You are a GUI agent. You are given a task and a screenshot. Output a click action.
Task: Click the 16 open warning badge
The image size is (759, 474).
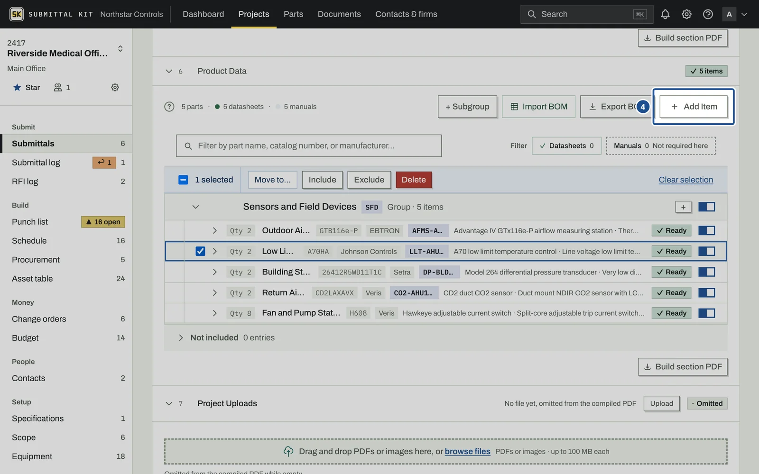tap(103, 222)
